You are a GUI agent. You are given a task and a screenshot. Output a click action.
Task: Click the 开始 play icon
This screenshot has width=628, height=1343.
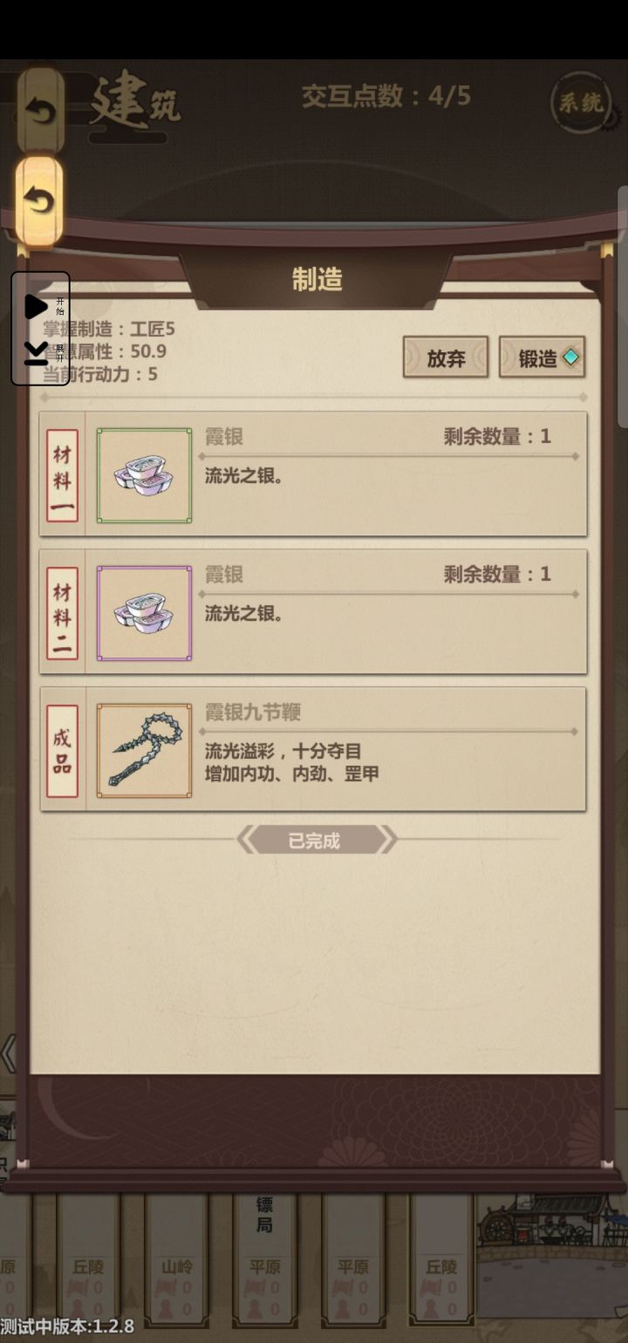37,306
